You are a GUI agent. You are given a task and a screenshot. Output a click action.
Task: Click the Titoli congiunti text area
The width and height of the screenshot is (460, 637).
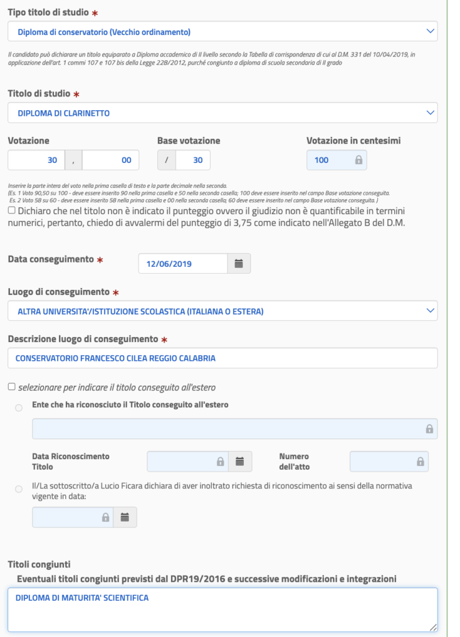pos(223,610)
